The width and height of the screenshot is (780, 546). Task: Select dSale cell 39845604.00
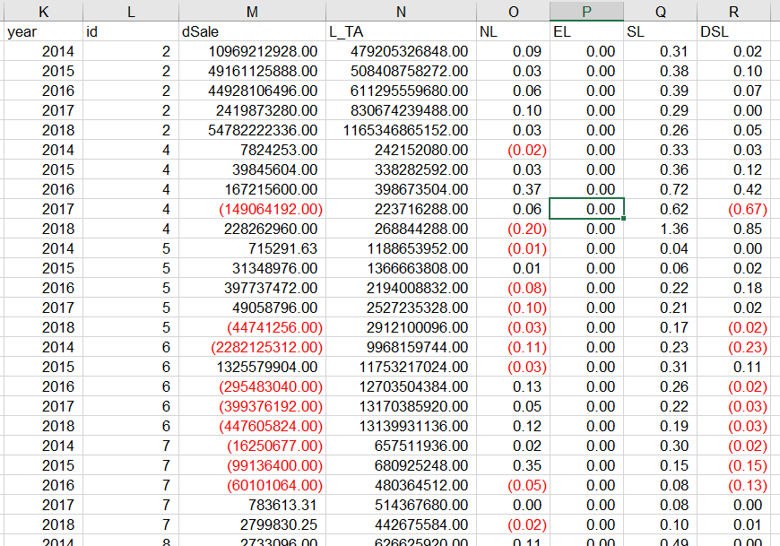coord(252,169)
